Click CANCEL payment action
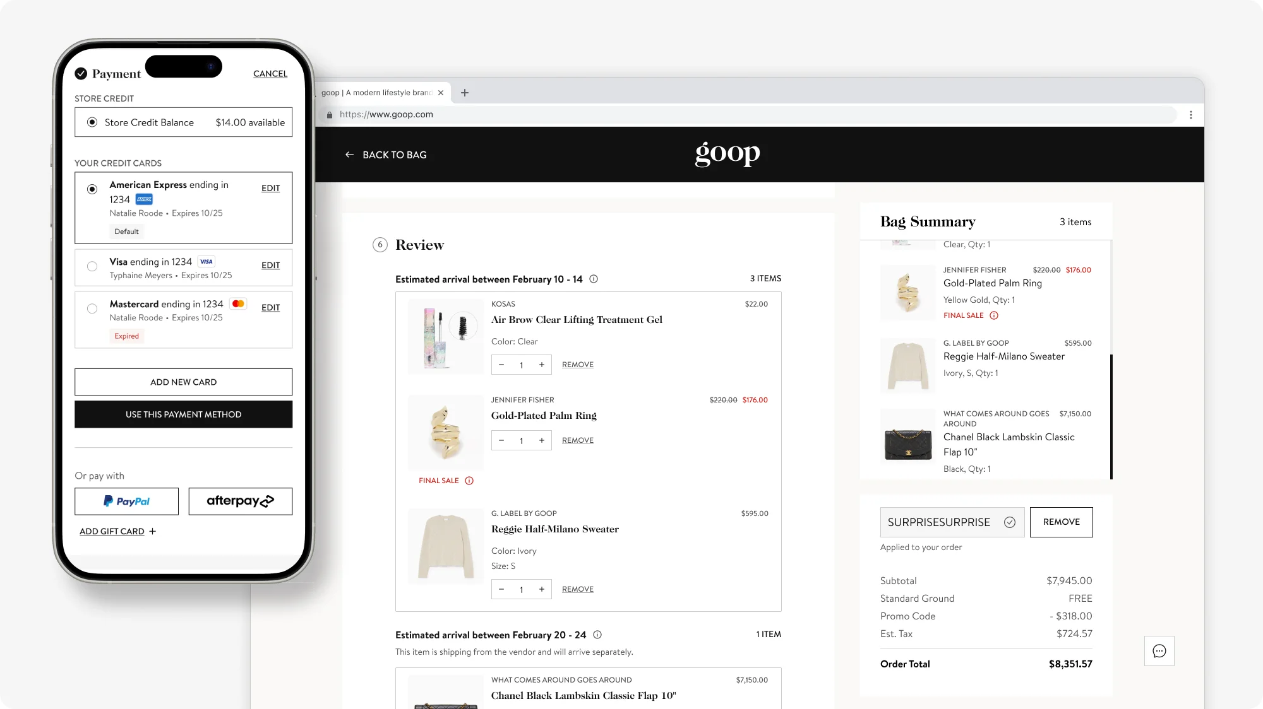This screenshot has height=709, width=1263. (x=270, y=74)
